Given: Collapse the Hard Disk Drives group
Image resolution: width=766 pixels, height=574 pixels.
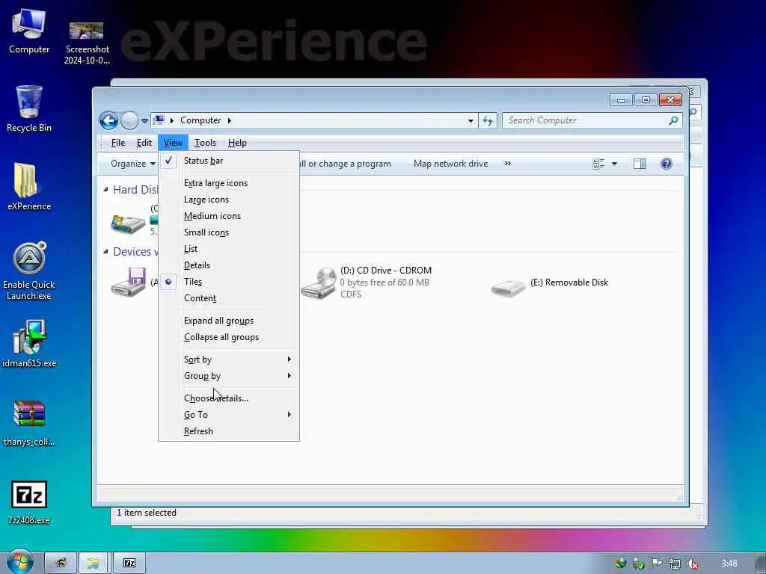Looking at the screenshot, I should (105, 189).
